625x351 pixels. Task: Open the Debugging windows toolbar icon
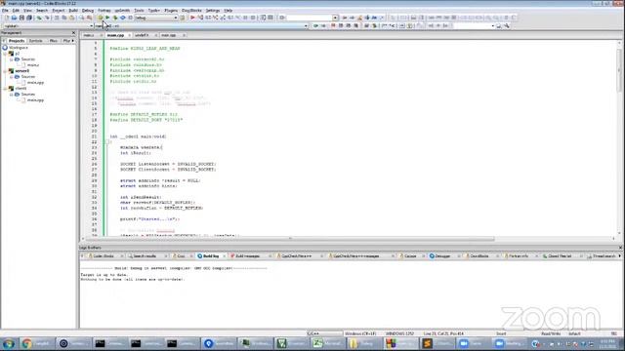(263, 18)
